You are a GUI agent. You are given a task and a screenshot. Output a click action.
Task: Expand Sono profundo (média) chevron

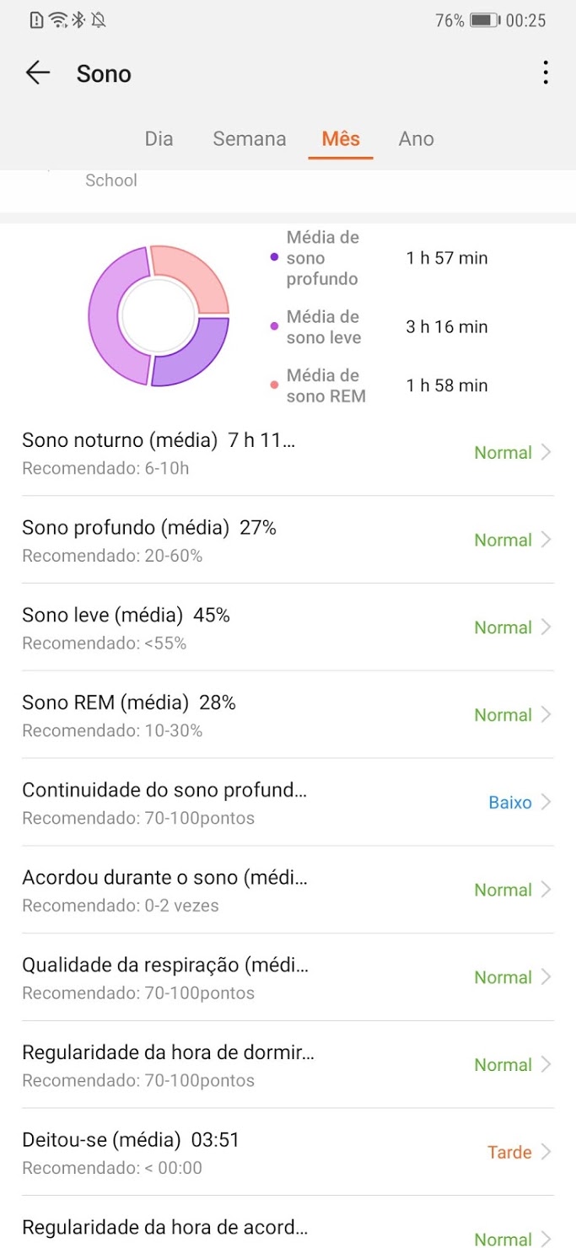point(546,541)
